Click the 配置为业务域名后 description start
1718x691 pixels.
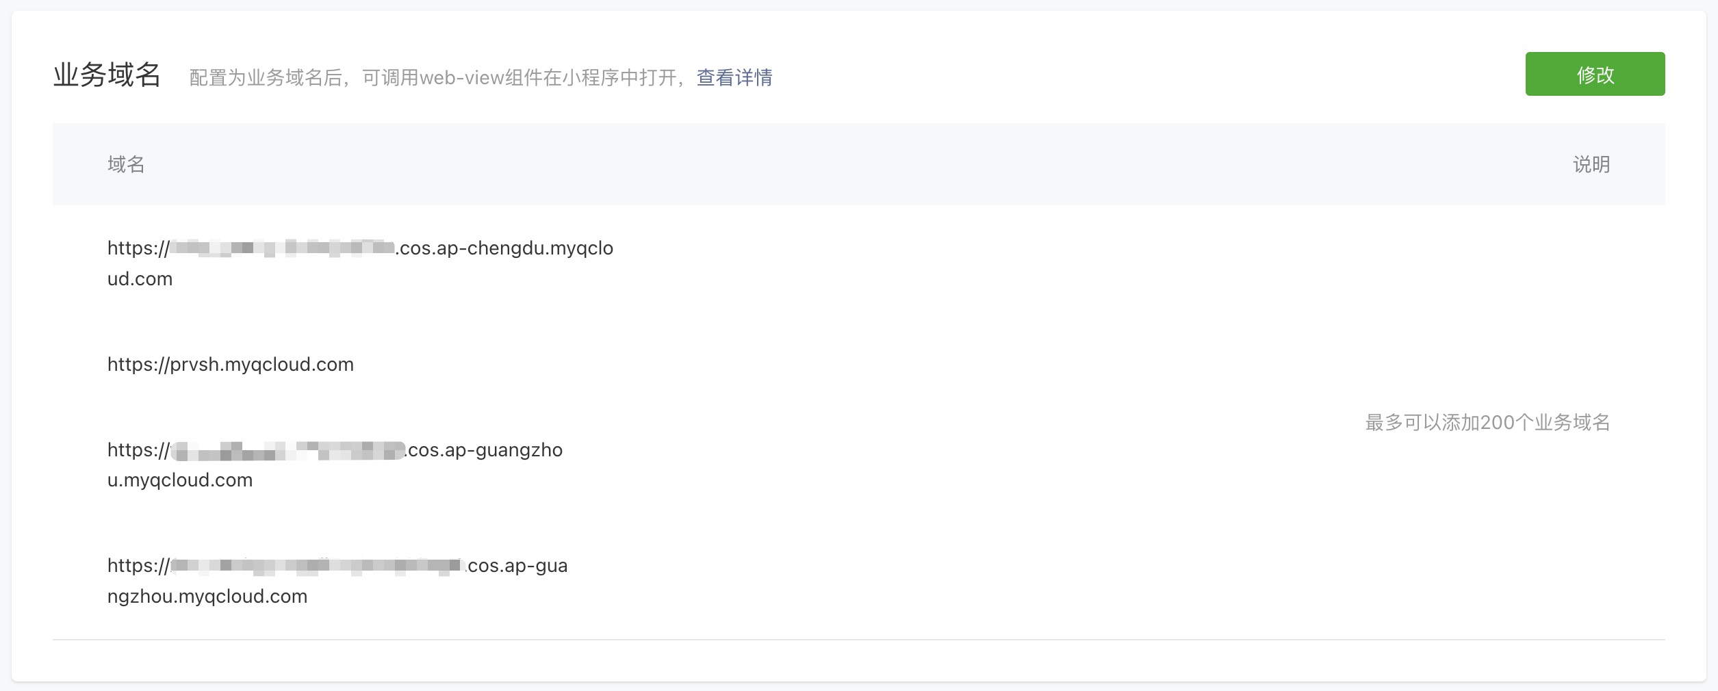point(266,77)
